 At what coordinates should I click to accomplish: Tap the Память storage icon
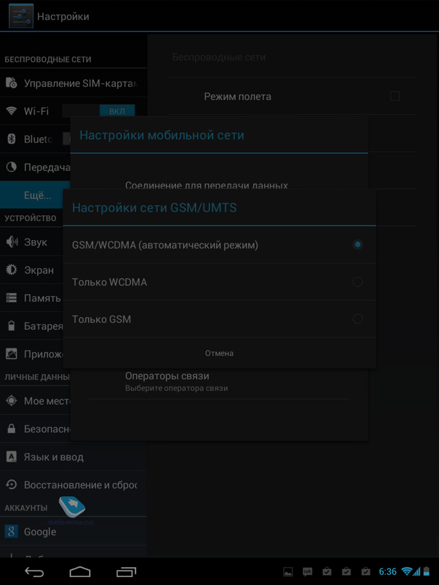(11, 298)
